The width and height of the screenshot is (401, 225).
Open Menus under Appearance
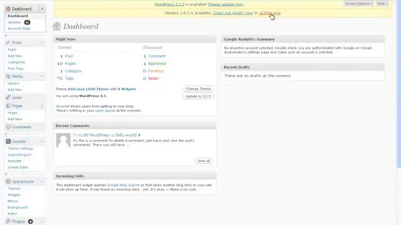pos(13,201)
